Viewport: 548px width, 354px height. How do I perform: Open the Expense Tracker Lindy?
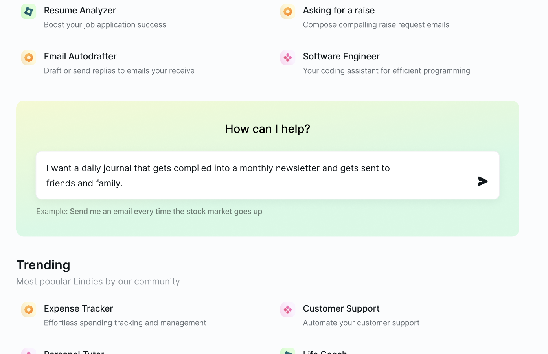click(x=78, y=308)
